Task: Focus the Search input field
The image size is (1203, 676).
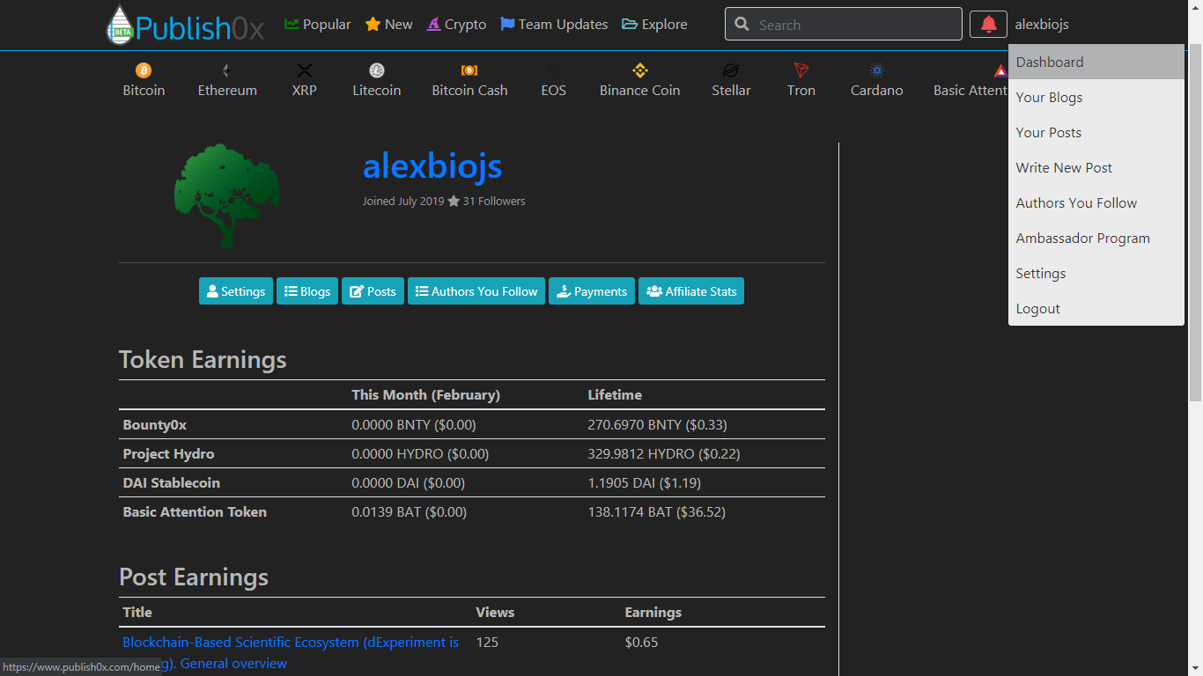Action: (844, 25)
